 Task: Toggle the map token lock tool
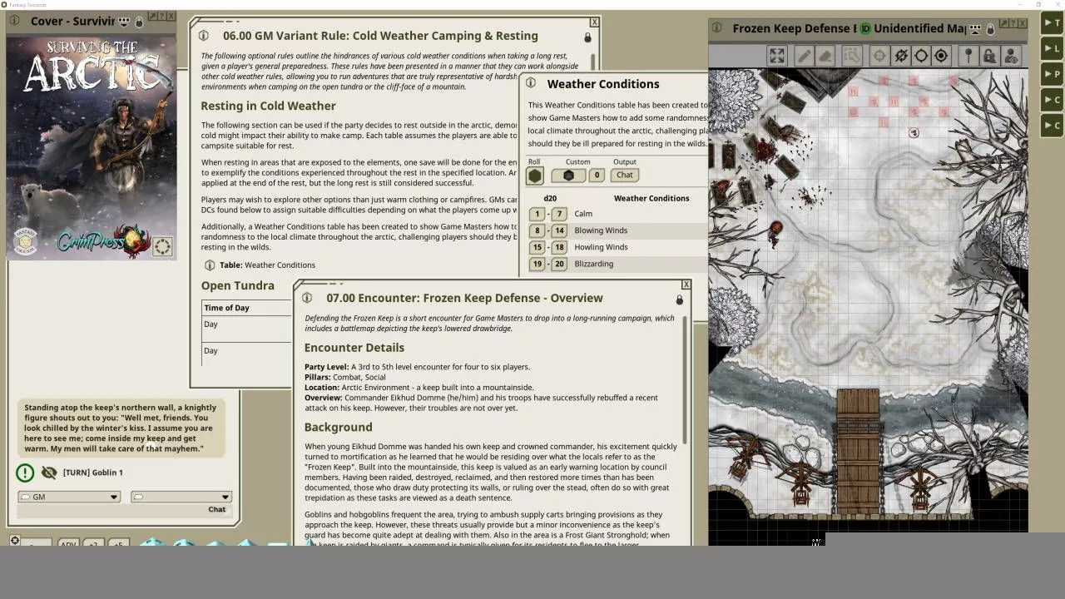(x=989, y=56)
